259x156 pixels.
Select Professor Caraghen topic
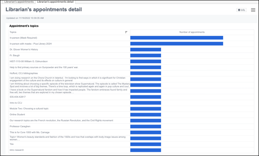(20, 126)
